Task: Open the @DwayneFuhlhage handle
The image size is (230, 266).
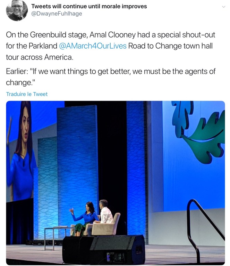Action: pyautogui.click(x=57, y=14)
